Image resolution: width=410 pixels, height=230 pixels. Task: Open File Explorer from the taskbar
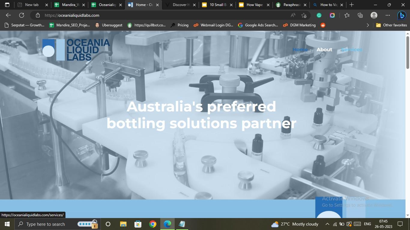pos(123,224)
